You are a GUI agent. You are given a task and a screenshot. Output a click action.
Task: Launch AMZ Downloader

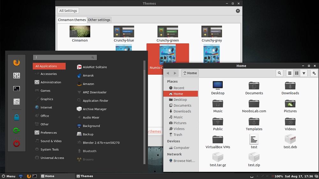point(92,92)
